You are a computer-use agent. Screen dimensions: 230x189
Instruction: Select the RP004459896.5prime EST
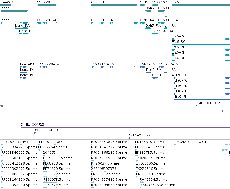(x=109, y=142)
